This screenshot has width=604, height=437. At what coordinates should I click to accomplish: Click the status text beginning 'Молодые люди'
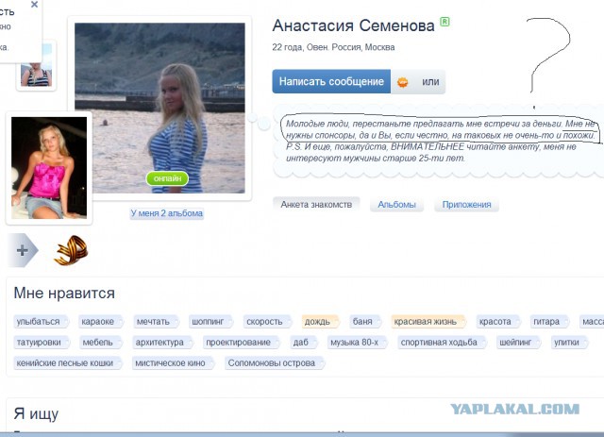pyautogui.click(x=439, y=141)
